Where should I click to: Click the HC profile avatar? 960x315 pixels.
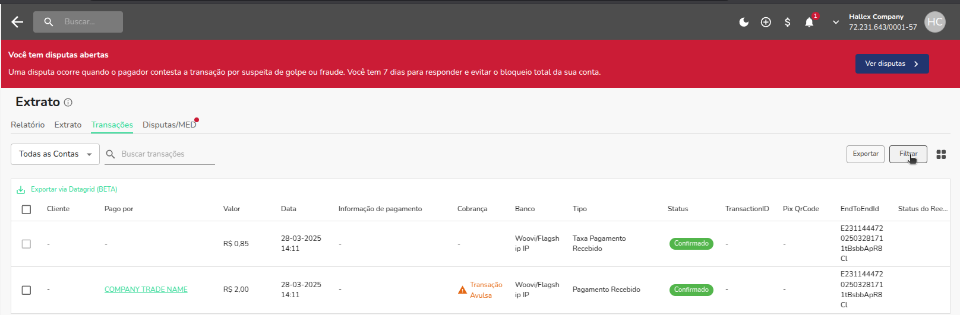[934, 22]
